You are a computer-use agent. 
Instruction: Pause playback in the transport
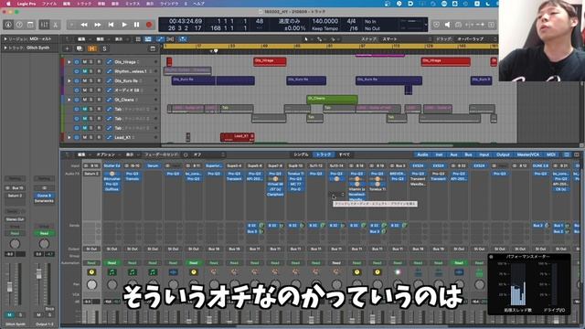[x=136, y=25]
